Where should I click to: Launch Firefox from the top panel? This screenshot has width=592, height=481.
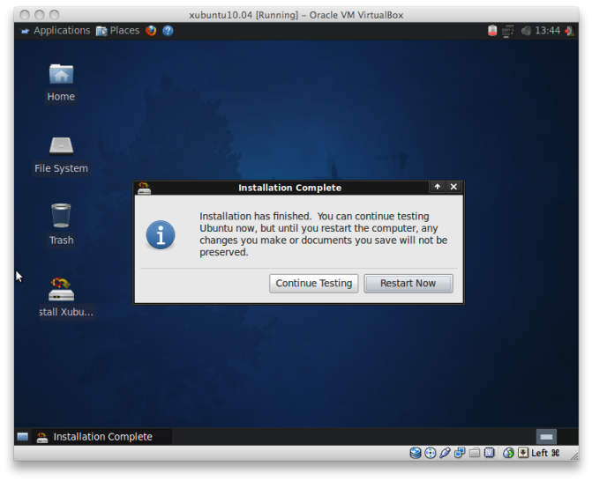(151, 31)
